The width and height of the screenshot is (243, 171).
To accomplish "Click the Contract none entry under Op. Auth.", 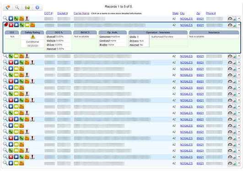I will click(x=108, y=41).
